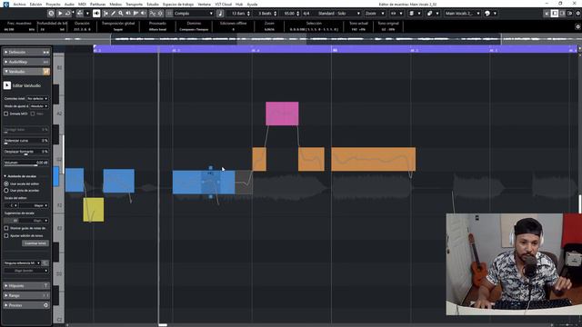582x327 pixels.
Task: Open the info line setup gear
Action: (x=578, y=26)
